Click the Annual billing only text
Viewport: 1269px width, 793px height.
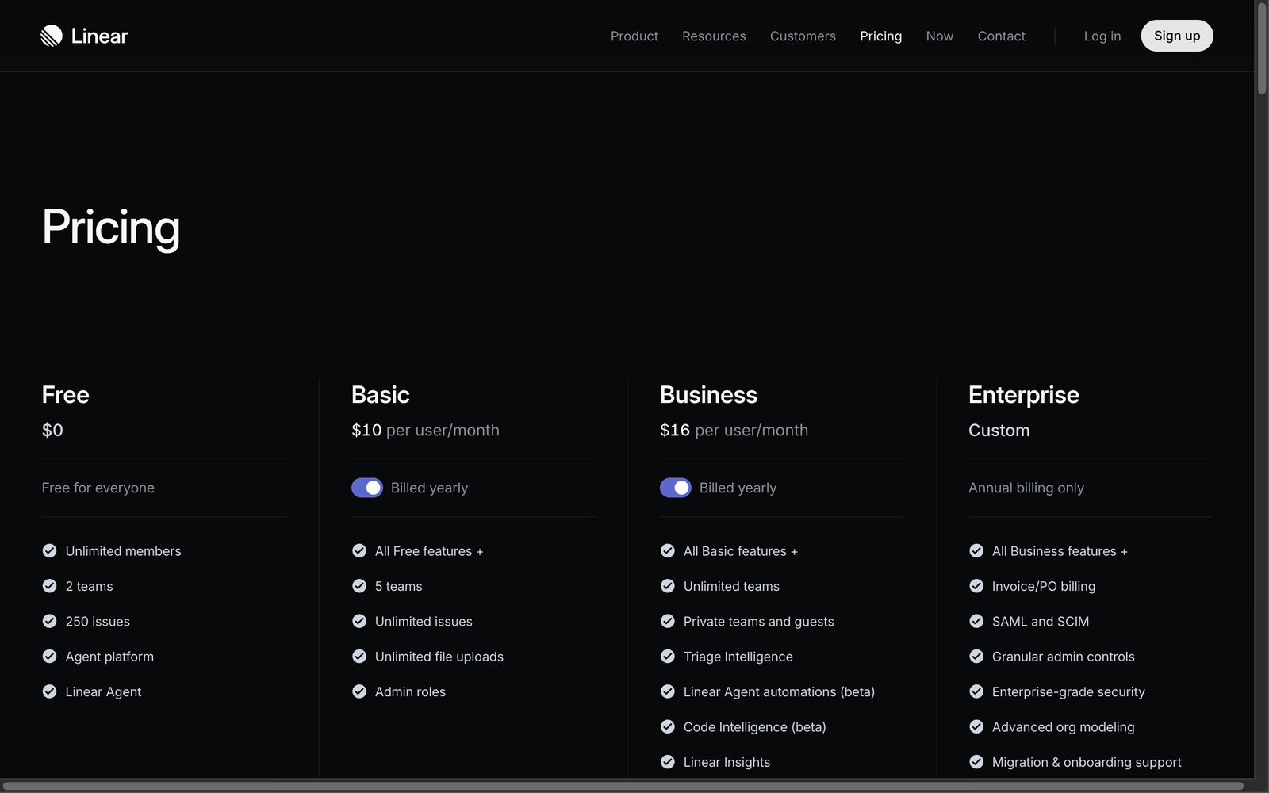1026,488
